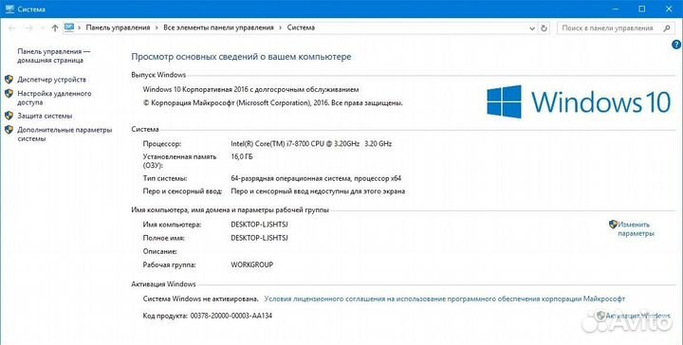Click the 64-разрядная операционная система text
This screenshot has width=683, height=345.
[316, 178]
